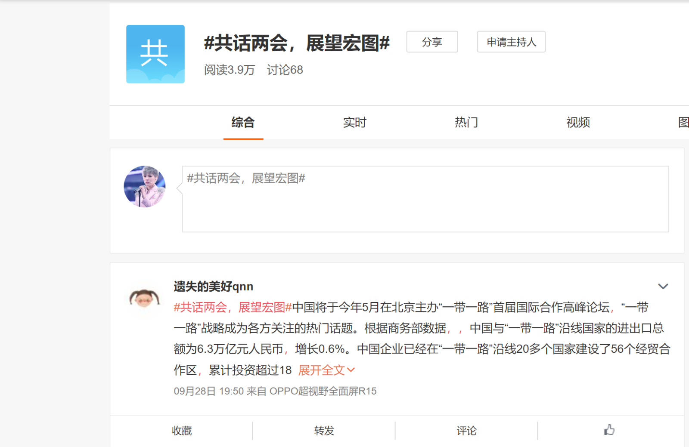Open the 遗失的美好qnn username link

213,287
